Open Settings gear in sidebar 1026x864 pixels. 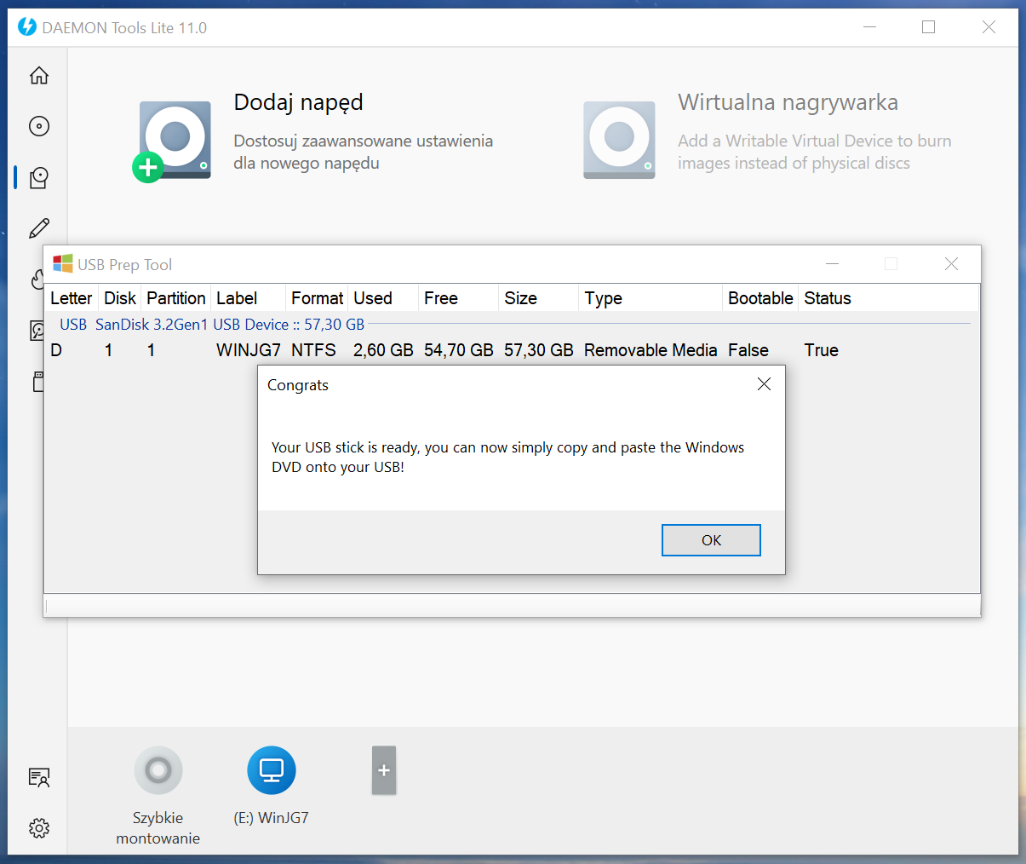coord(39,828)
